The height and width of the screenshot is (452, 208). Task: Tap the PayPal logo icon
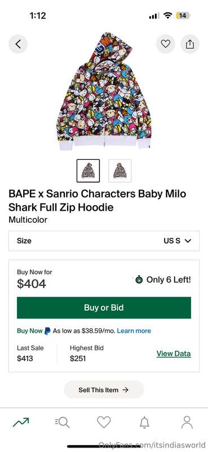47,331
